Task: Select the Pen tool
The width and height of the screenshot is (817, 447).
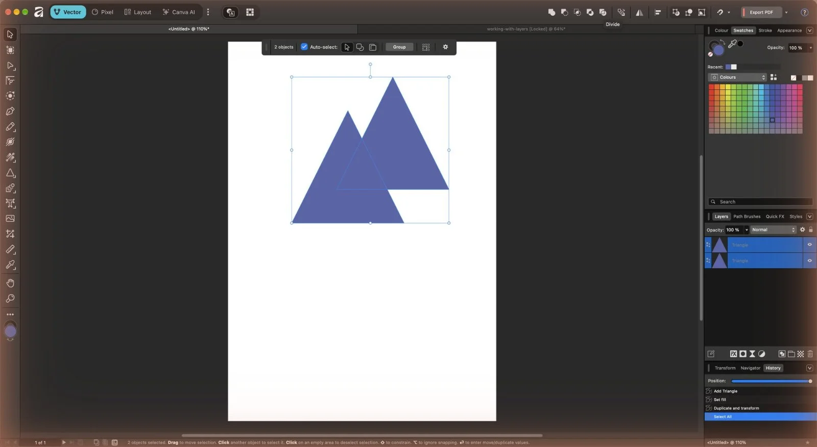Action: (x=10, y=111)
